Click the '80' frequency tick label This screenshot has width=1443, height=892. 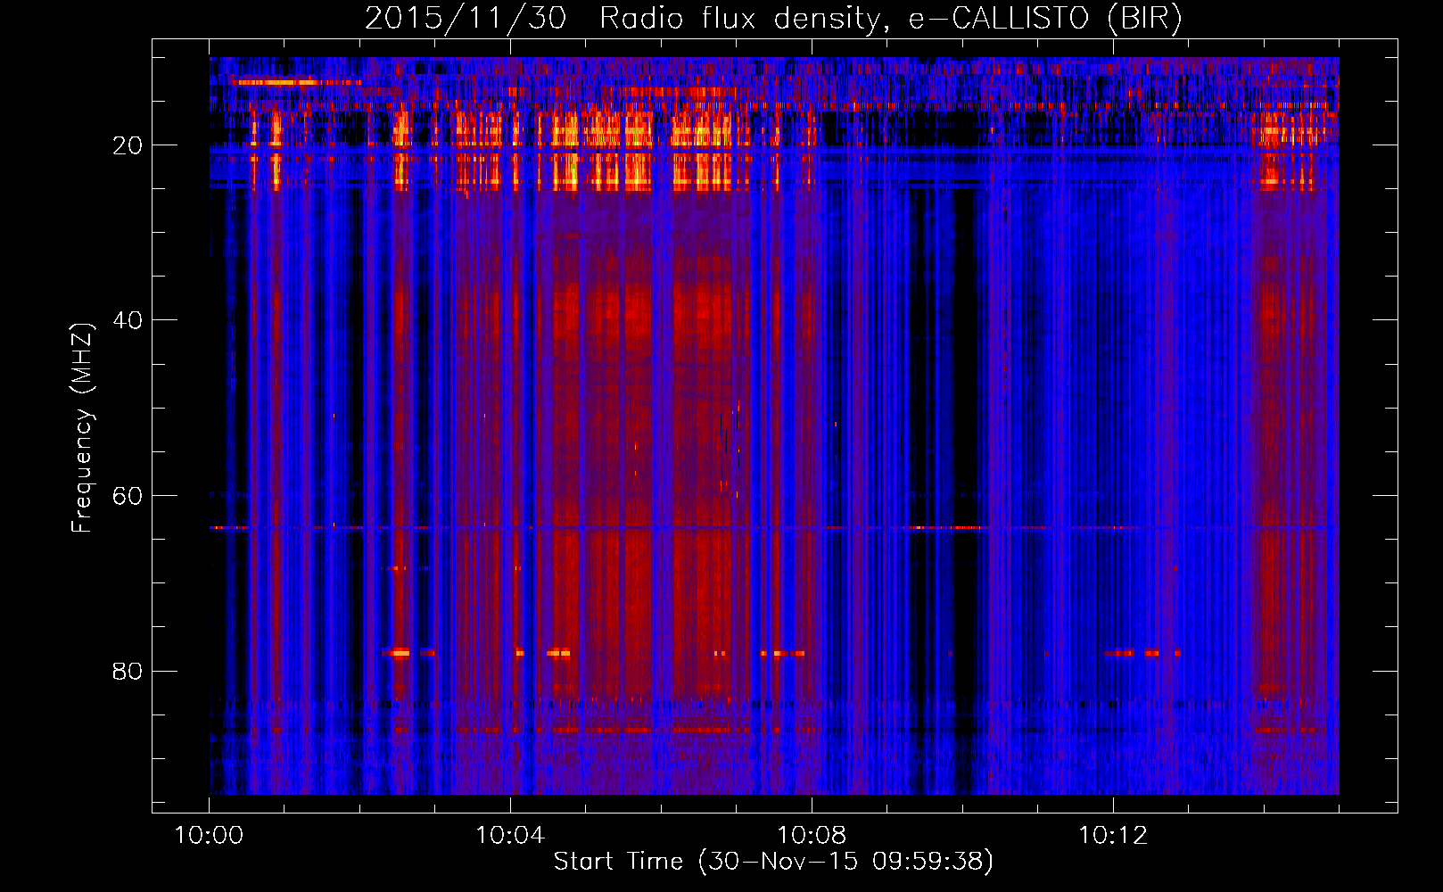point(128,671)
